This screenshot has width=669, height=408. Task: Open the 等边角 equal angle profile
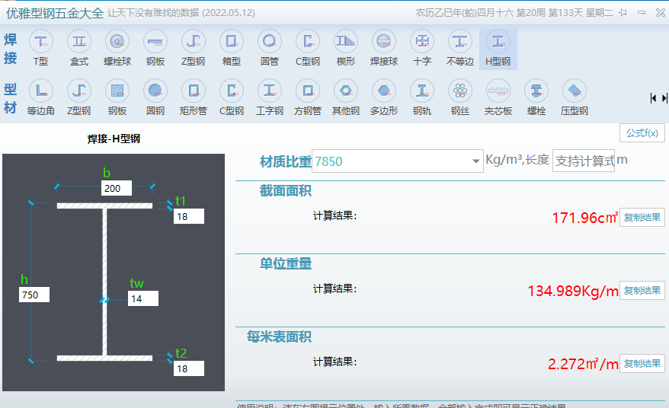[41, 97]
